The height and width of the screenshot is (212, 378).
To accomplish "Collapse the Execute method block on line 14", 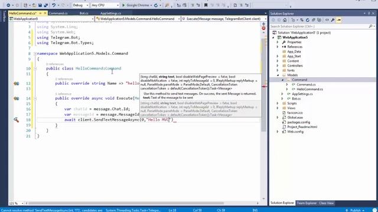I will [x=35, y=98].
